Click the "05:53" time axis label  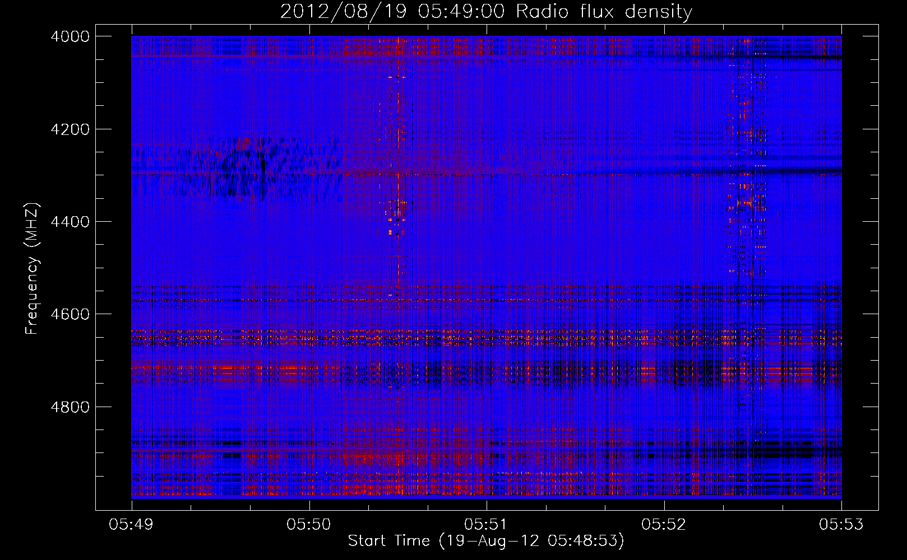[x=841, y=525]
